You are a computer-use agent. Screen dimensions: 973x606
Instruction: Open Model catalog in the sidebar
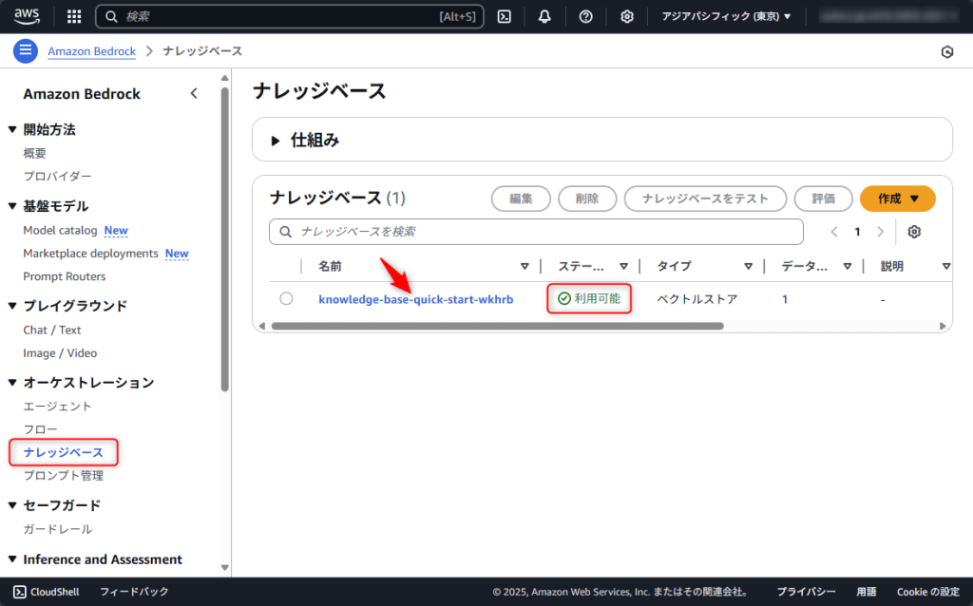click(60, 230)
